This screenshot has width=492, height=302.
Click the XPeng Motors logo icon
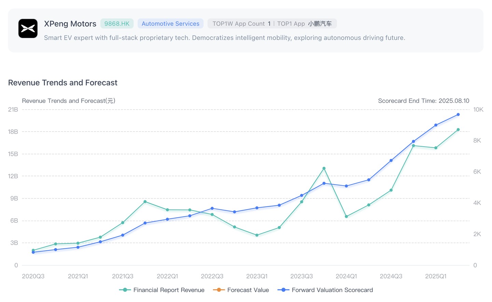point(28,28)
